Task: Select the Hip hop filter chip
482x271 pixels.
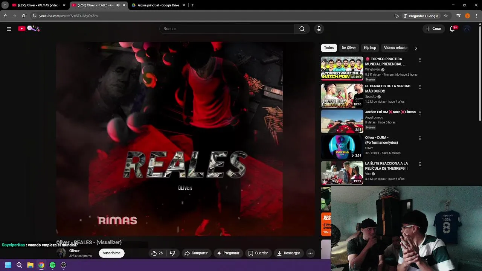Action: [370, 48]
